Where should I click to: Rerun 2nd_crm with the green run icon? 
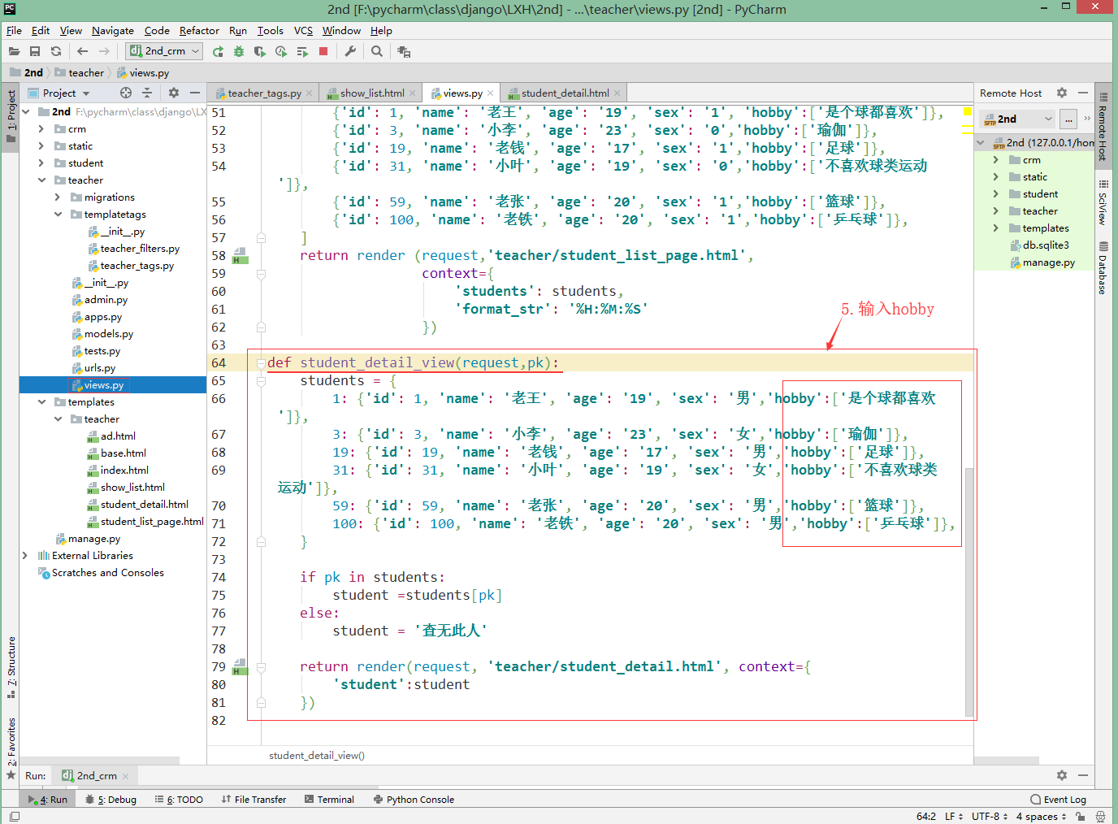click(x=218, y=51)
